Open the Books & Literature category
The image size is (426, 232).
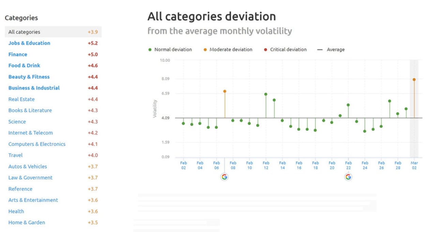[x=30, y=110]
